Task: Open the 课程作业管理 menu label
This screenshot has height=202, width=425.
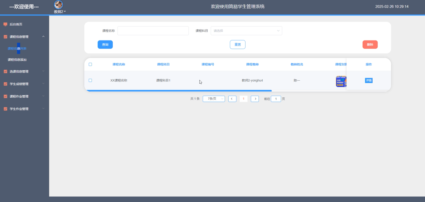Action: pos(19,96)
